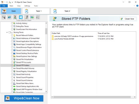Select the Stored File Virtualization item
139x104 pixels.
25,59
